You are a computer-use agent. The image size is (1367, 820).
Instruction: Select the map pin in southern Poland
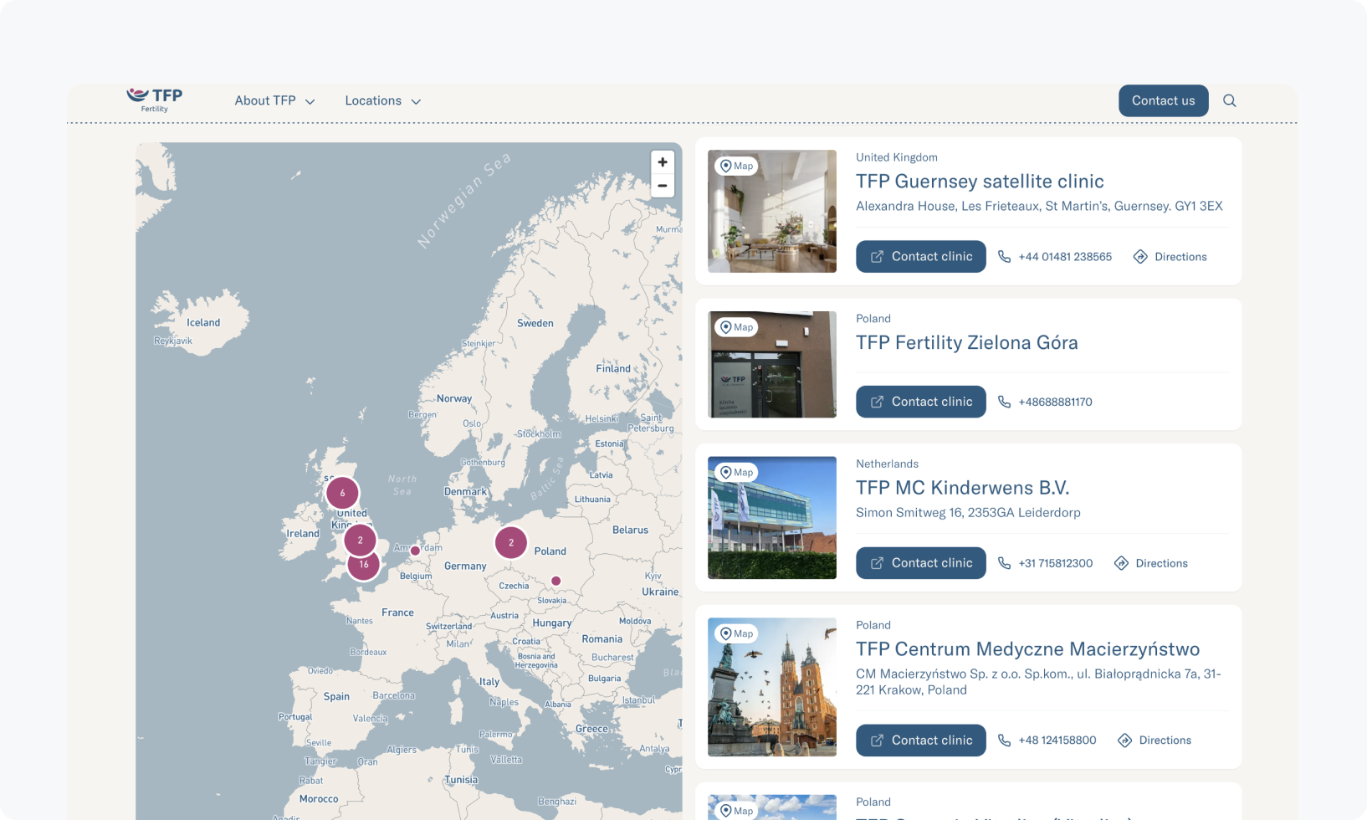tap(556, 581)
